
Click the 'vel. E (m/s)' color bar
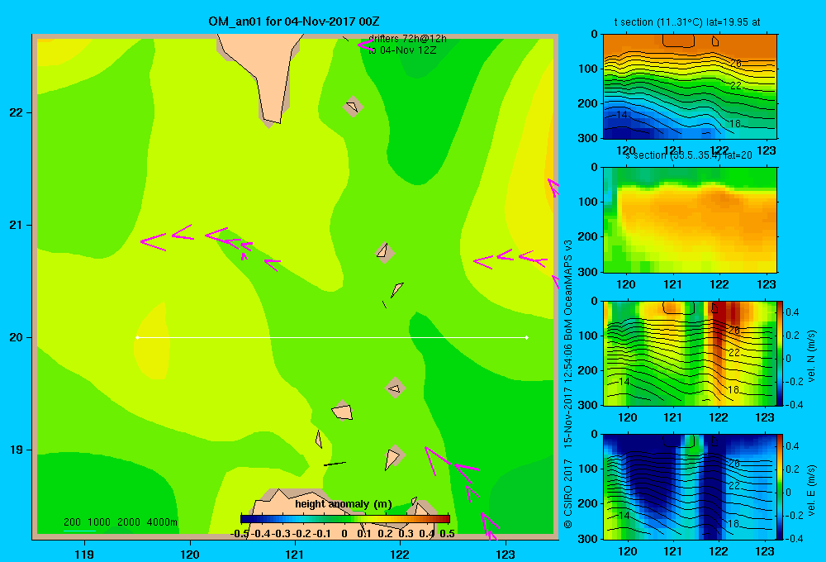(781, 487)
